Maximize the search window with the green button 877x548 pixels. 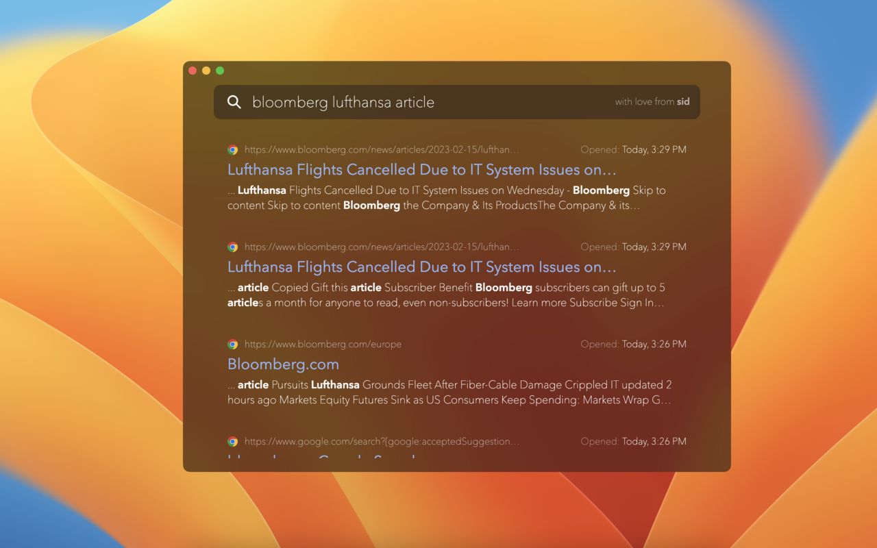pos(220,71)
